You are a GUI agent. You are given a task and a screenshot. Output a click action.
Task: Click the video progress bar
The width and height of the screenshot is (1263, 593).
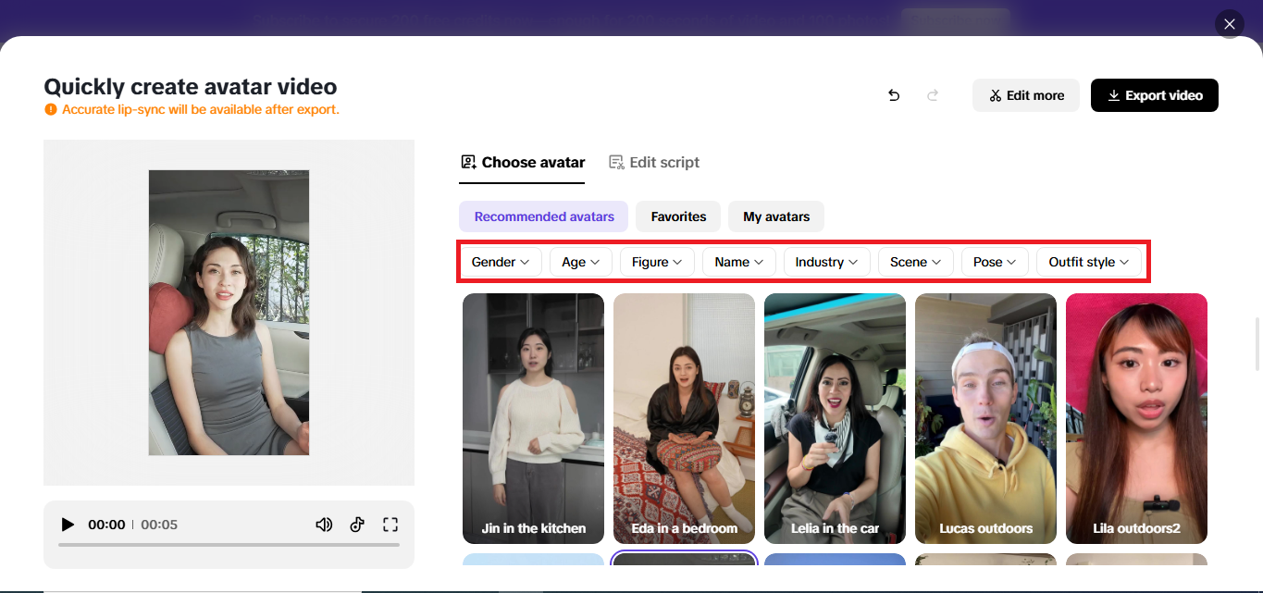(x=229, y=546)
